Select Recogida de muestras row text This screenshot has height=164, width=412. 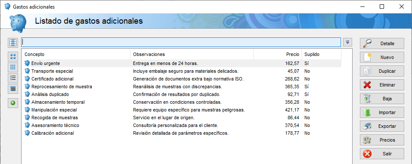tap(55, 118)
